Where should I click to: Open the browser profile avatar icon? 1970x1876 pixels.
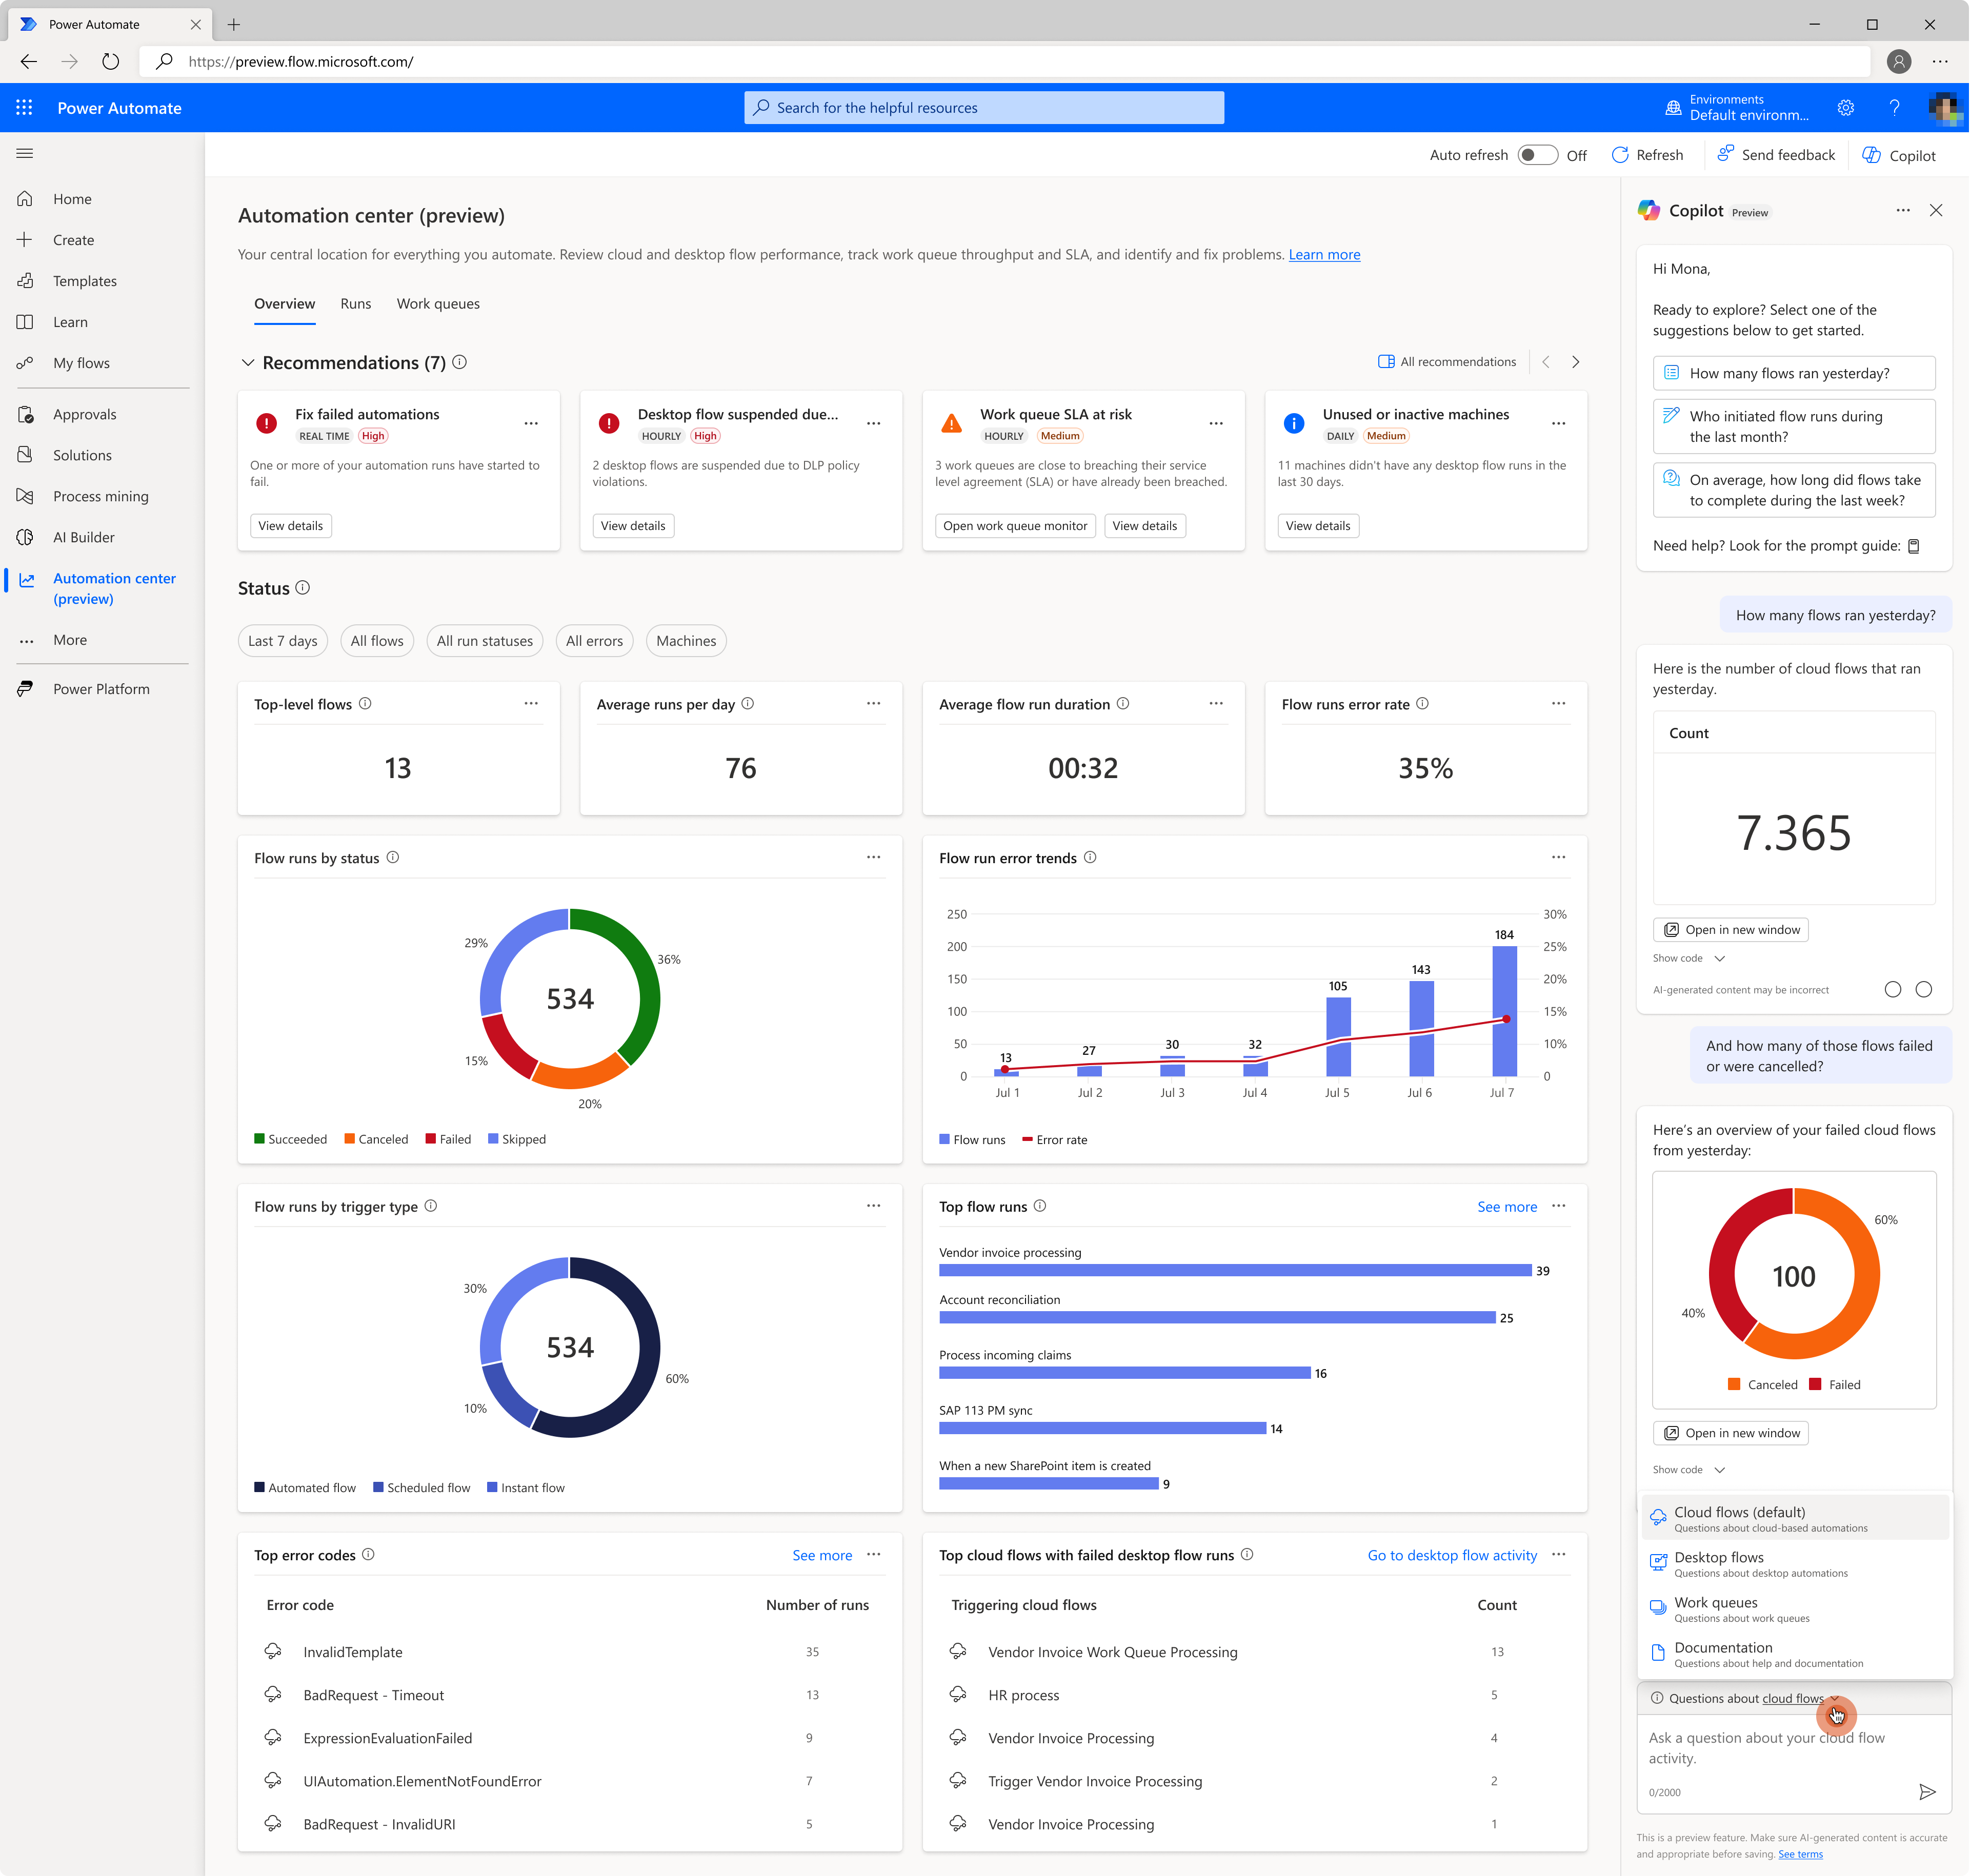[1899, 62]
